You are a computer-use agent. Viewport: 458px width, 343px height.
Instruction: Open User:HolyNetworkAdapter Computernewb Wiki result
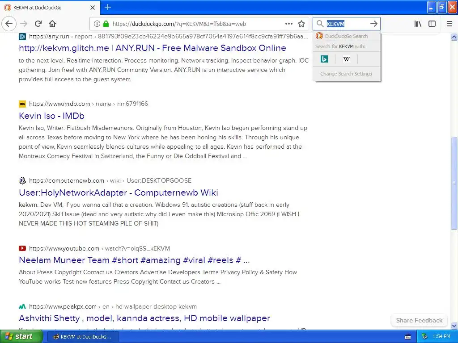tap(118, 192)
